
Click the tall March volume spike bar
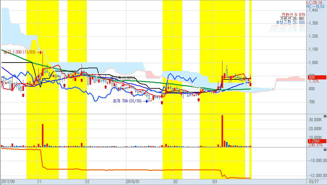click(222, 131)
